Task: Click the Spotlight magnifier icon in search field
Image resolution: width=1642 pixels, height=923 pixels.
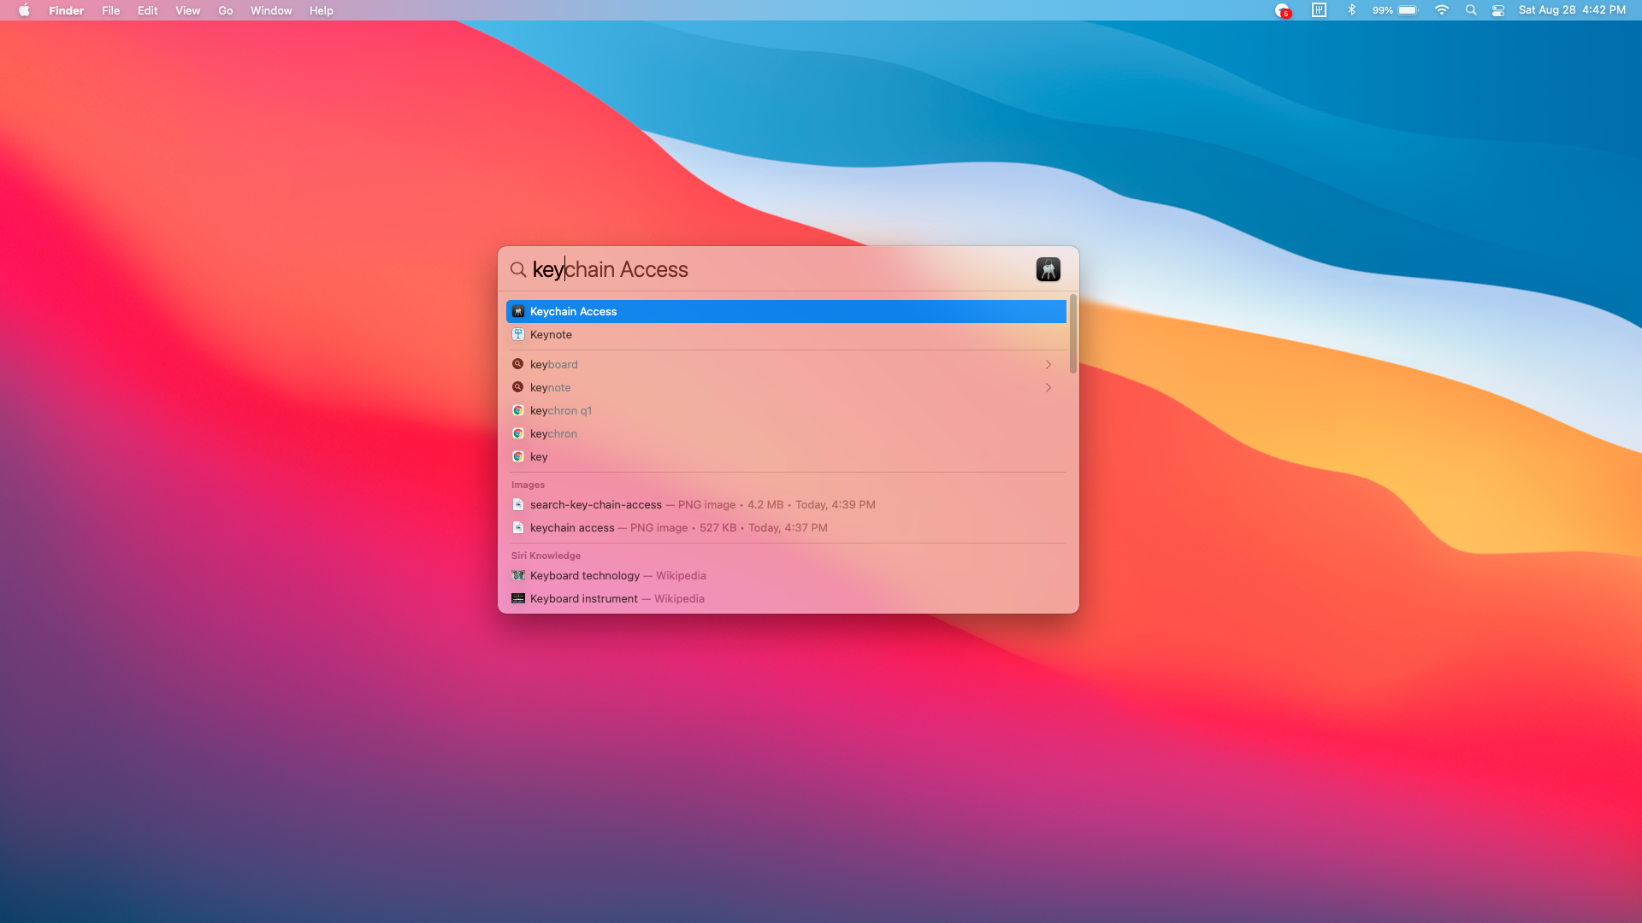Action: click(x=518, y=269)
